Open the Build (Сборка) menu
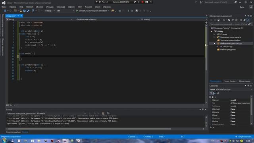 (x=39, y=7)
